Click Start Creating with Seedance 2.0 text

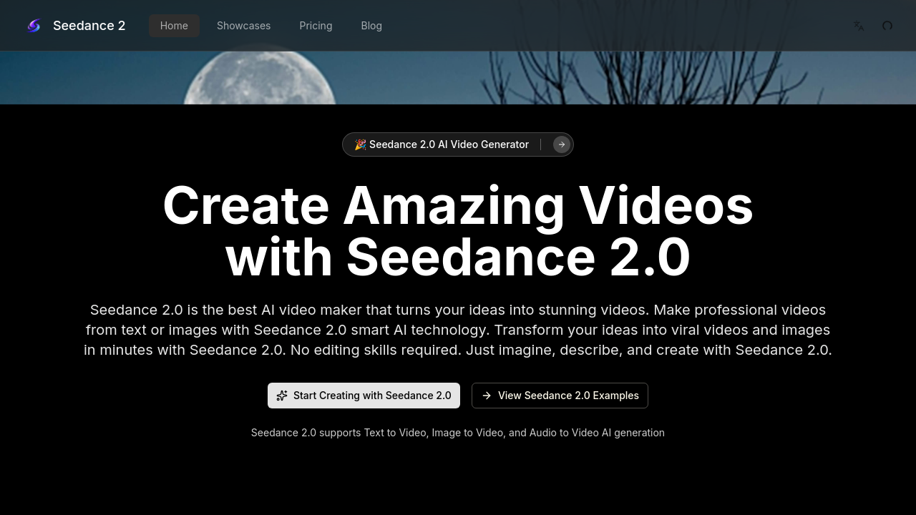pos(372,396)
